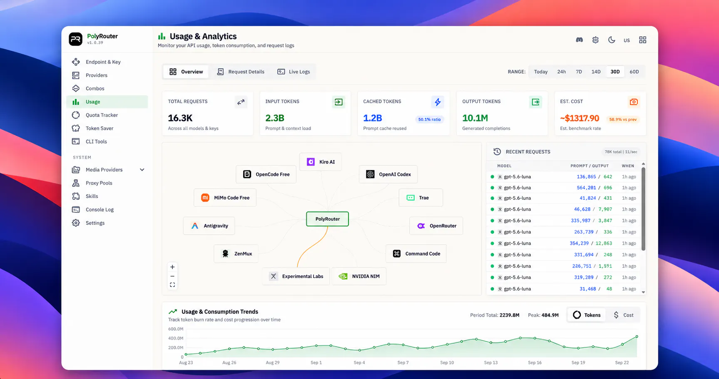Open Quota Tracker page
This screenshot has height=379, width=719.
coord(107,115)
